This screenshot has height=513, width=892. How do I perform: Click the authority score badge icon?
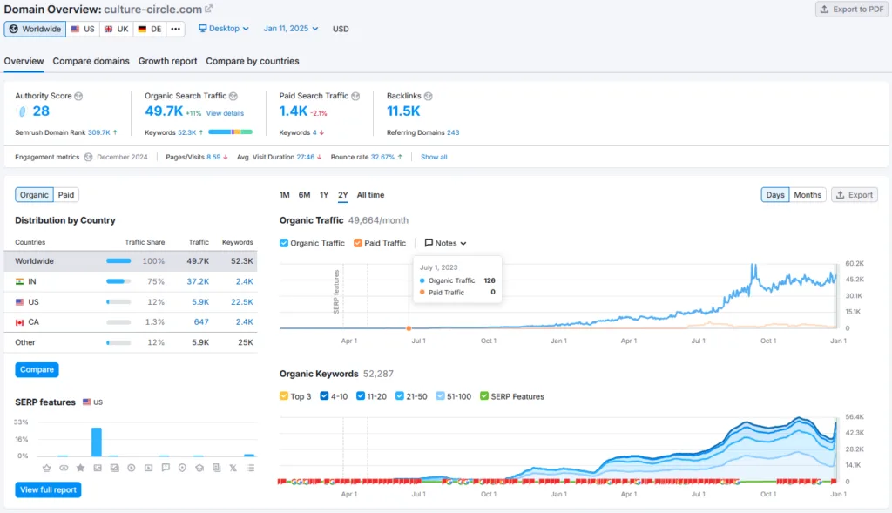click(x=22, y=111)
